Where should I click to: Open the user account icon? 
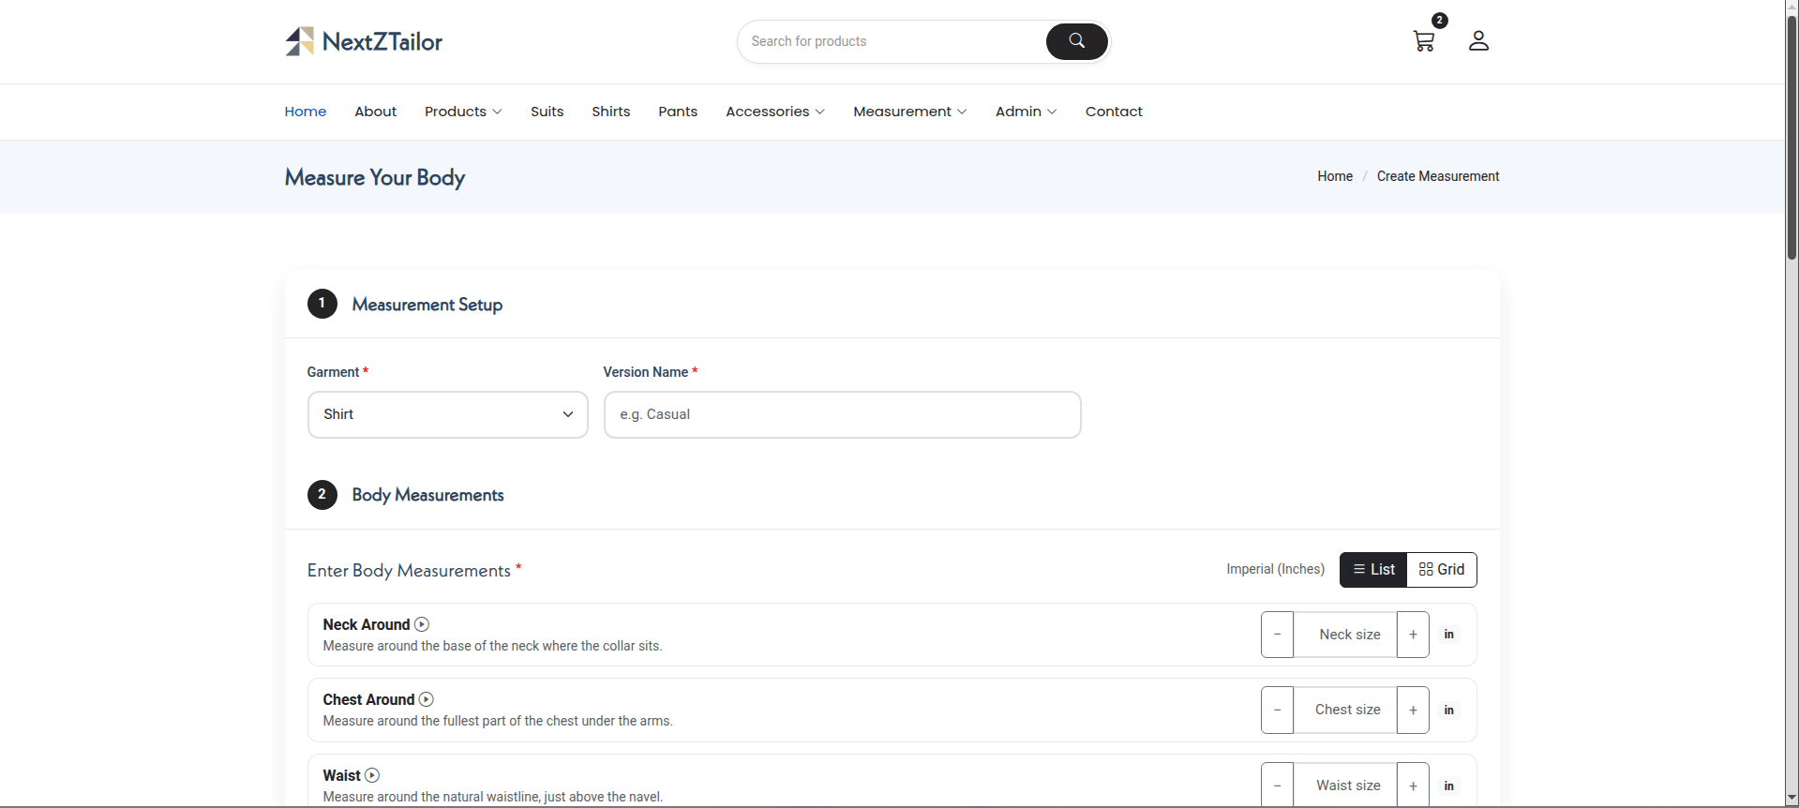[1478, 41]
